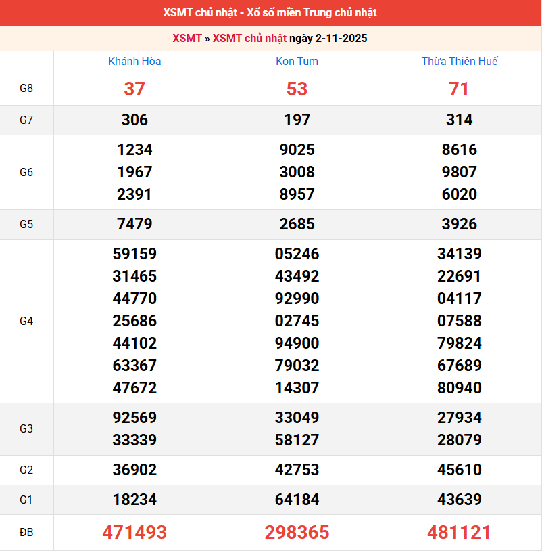Click Kon Tum G7 number 197
This screenshot has height=551, width=542.
[x=297, y=120]
